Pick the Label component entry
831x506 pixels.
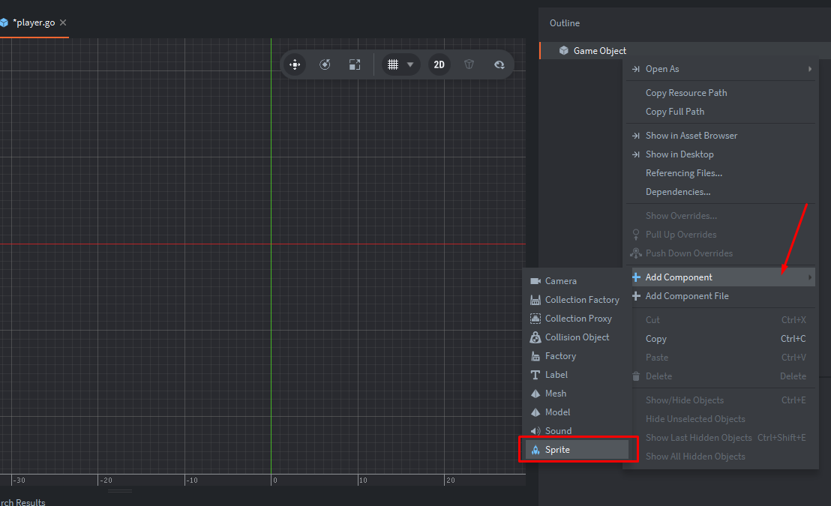pyautogui.click(x=556, y=375)
